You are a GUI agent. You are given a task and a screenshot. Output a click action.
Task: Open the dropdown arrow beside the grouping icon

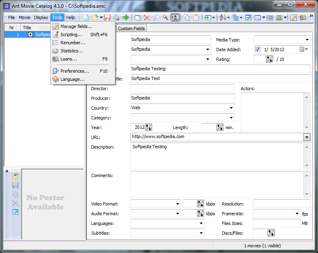(241, 17)
